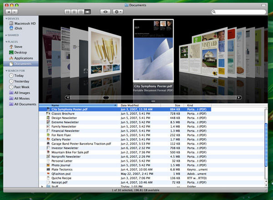This screenshot has width=273, height=200.
Task: Select iDisk in the sidebar
Action: point(19,29)
